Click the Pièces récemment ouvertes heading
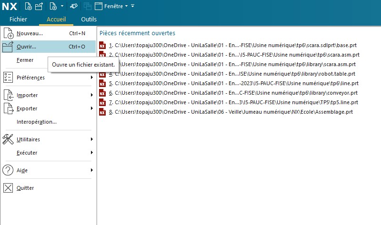 pyautogui.click(x=137, y=33)
